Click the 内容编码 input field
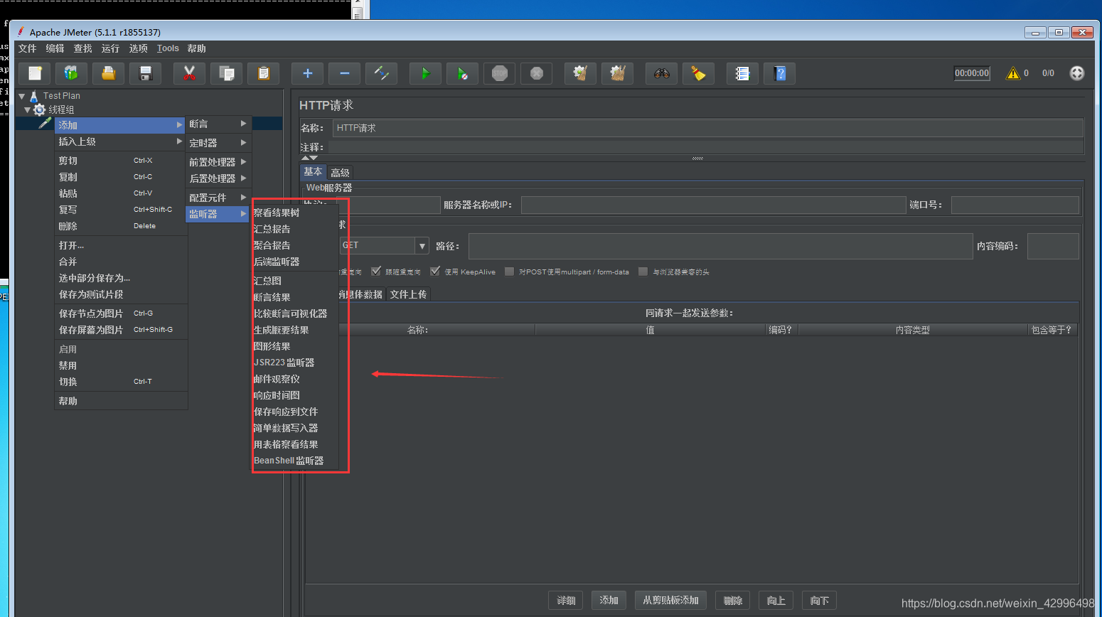 click(1053, 246)
